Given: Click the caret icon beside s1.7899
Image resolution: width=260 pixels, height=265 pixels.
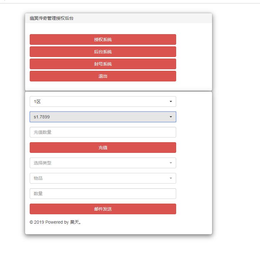Looking at the screenshot, I should pos(171,117).
